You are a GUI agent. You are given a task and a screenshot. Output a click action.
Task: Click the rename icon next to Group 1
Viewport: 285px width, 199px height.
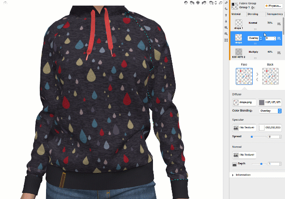click(x=253, y=8)
